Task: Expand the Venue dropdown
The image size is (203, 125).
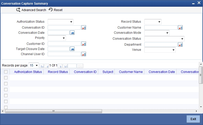Action: pos(160,50)
